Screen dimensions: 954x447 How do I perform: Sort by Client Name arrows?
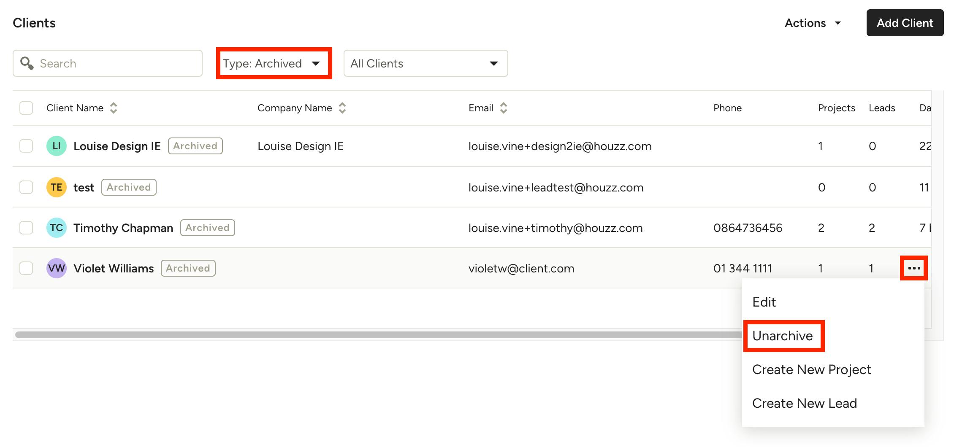(114, 108)
